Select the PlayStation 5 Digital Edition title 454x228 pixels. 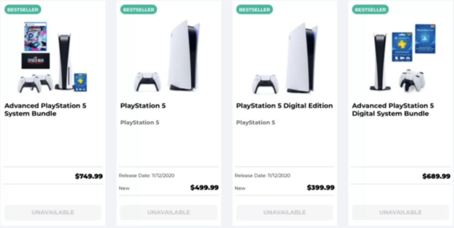(284, 106)
